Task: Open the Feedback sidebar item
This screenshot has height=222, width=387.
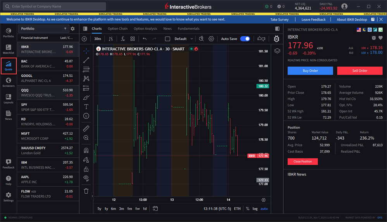Action: (9, 164)
